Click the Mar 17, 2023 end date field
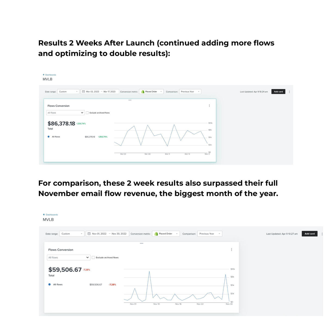This screenshot has height=327, width=325. tap(109, 92)
